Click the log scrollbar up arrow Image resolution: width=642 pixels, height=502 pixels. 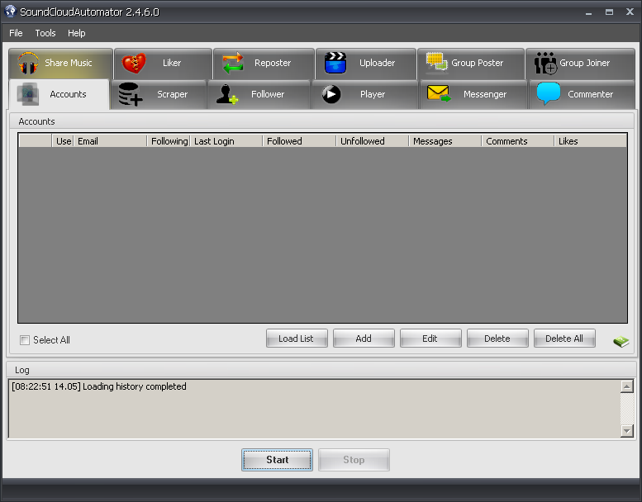pos(627,386)
